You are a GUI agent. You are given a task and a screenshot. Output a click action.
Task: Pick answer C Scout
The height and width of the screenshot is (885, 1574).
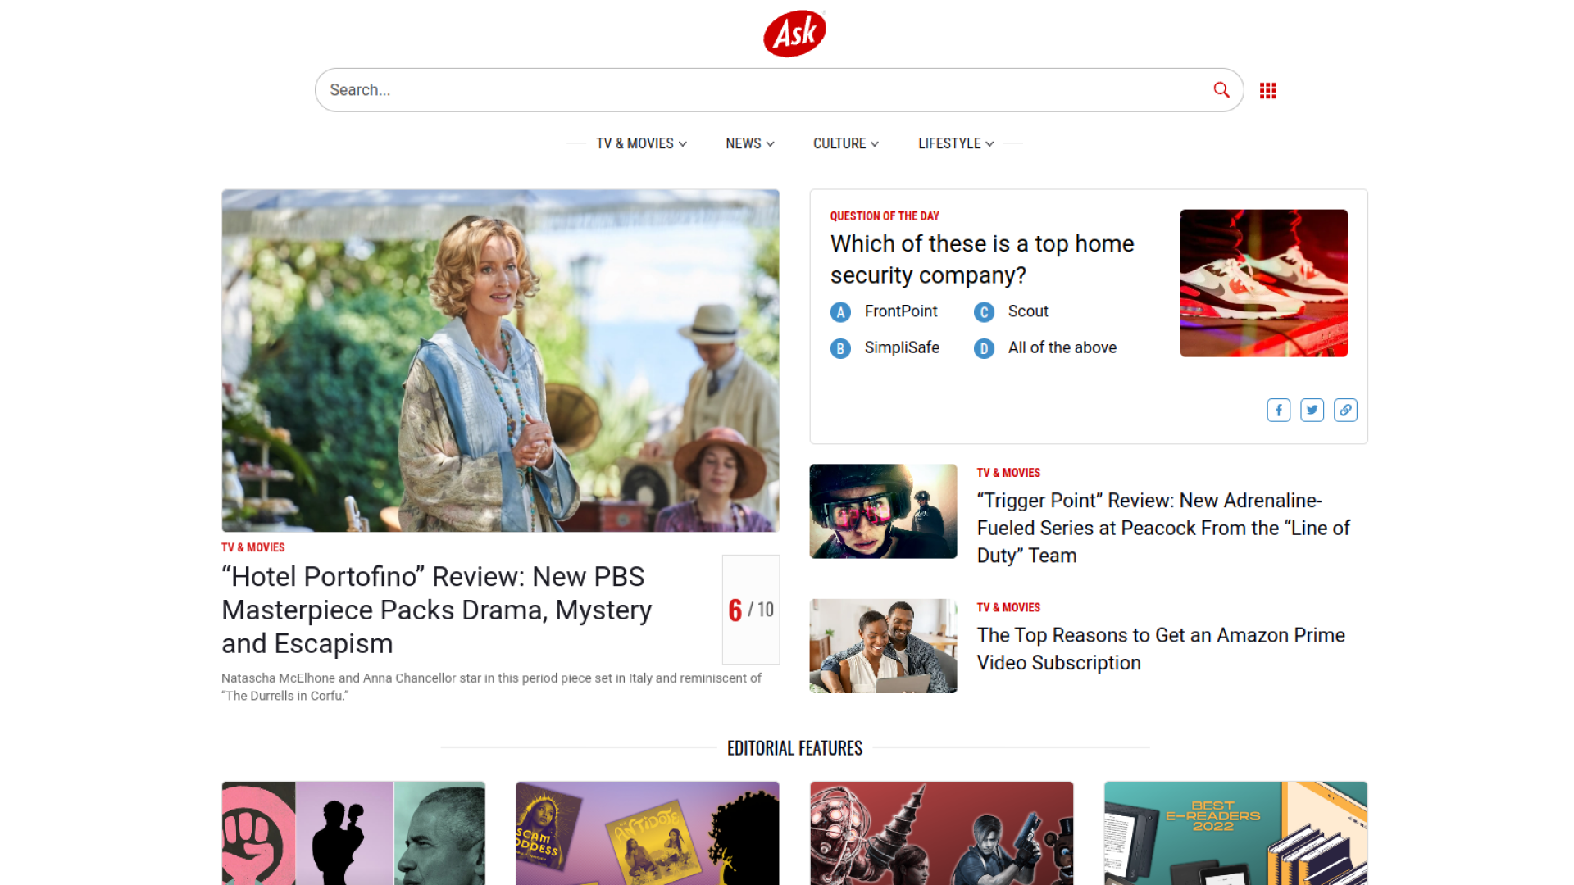click(1012, 312)
